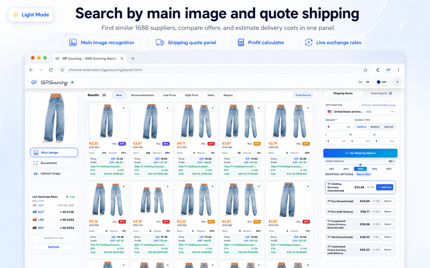Add the €3.87 78% product with plus icon

coord(168,108)
